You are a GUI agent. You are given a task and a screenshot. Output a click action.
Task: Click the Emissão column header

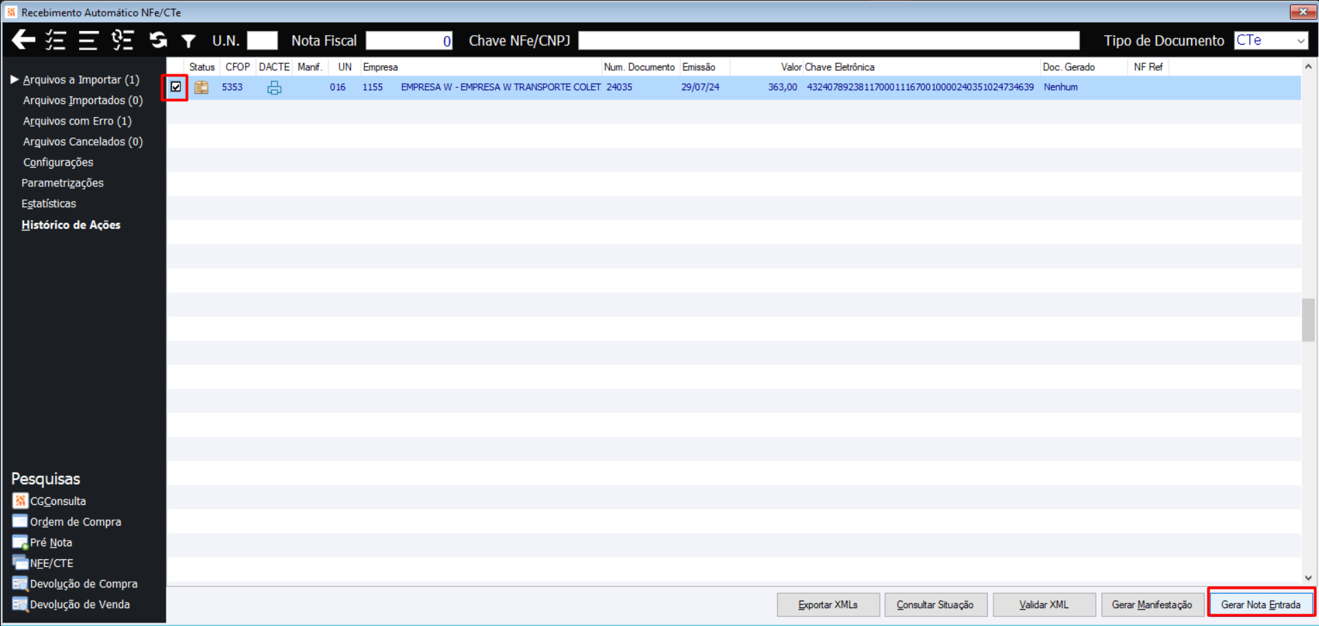[705, 67]
